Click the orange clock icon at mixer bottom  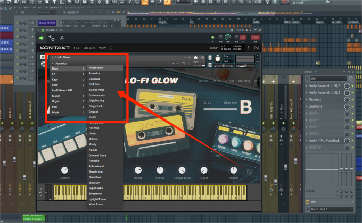click(307, 202)
